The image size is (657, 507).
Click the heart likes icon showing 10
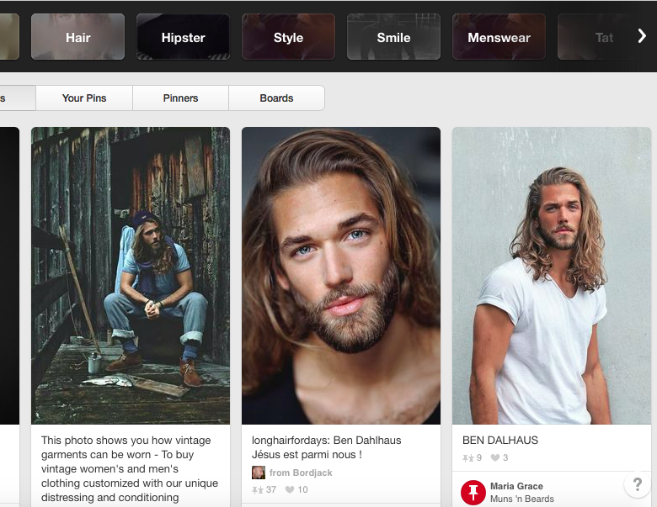290,489
